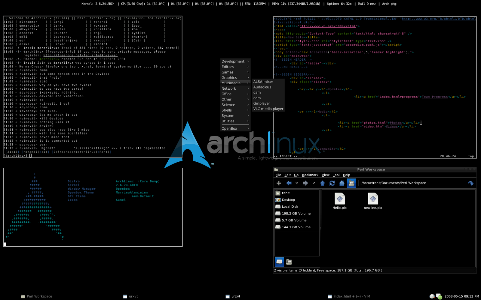Image resolution: width=481 pixels, height=300 pixels.
Task: Create a new tab with the plus icon
Action: click(x=279, y=183)
